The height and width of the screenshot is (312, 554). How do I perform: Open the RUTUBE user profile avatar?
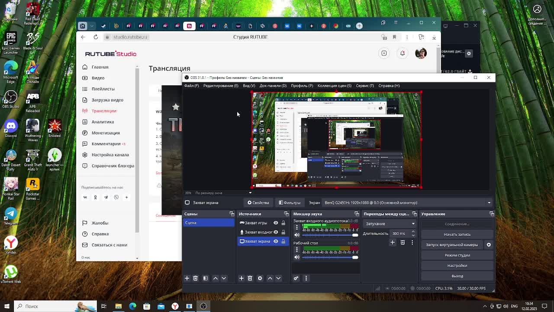click(421, 53)
